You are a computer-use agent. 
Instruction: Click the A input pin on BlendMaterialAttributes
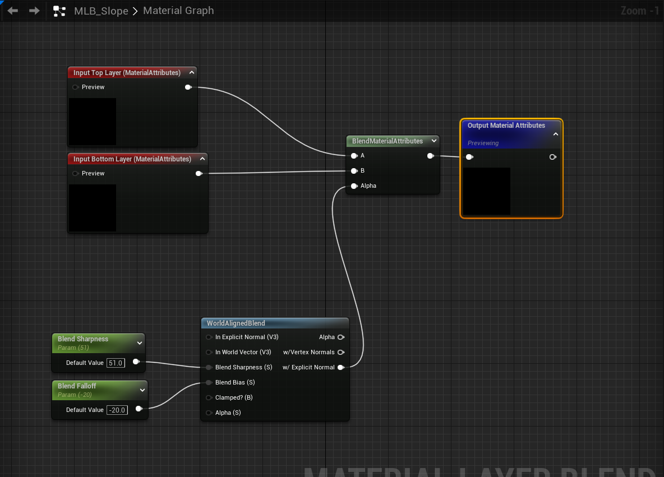click(x=354, y=156)
